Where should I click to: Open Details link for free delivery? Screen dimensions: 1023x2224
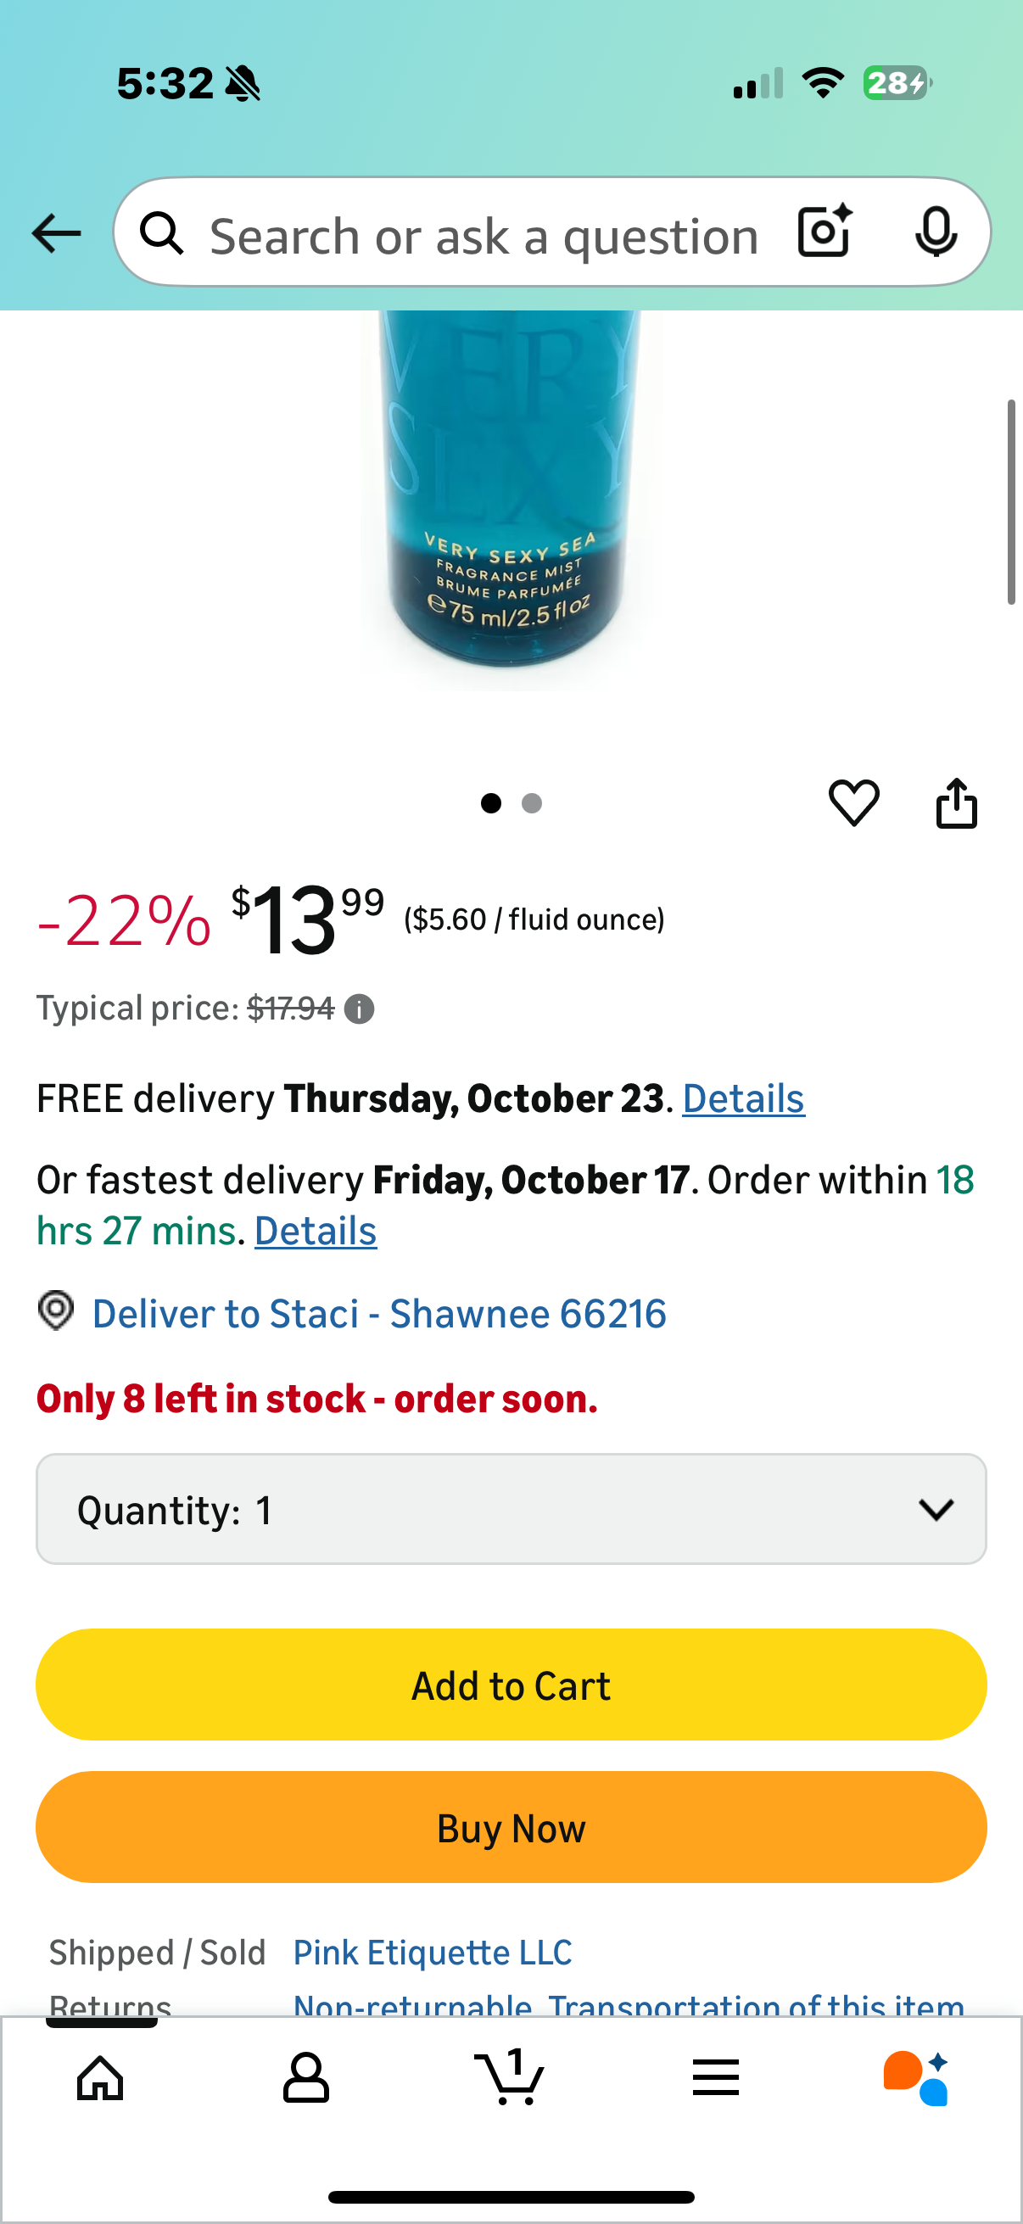[x=743, y=1099]
